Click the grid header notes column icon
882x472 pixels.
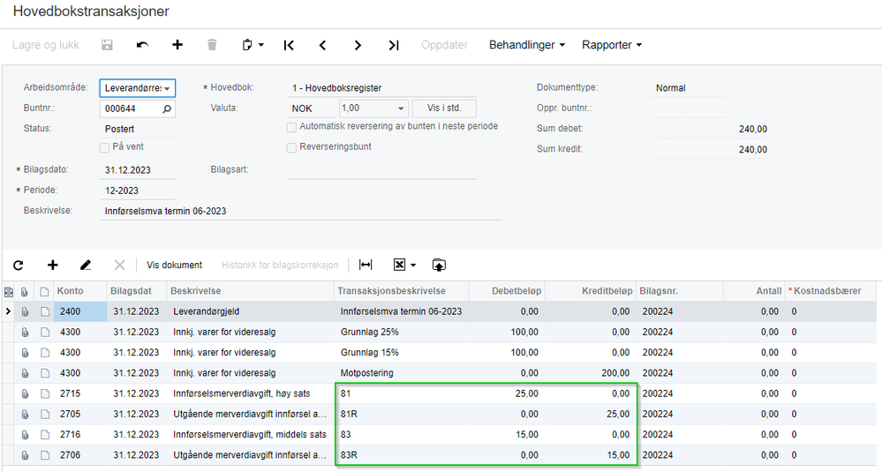point(44,292)
